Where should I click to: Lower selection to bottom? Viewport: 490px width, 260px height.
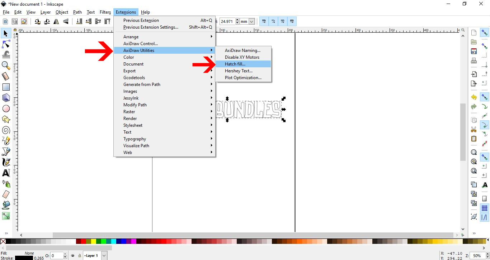(x=79, y=21)
